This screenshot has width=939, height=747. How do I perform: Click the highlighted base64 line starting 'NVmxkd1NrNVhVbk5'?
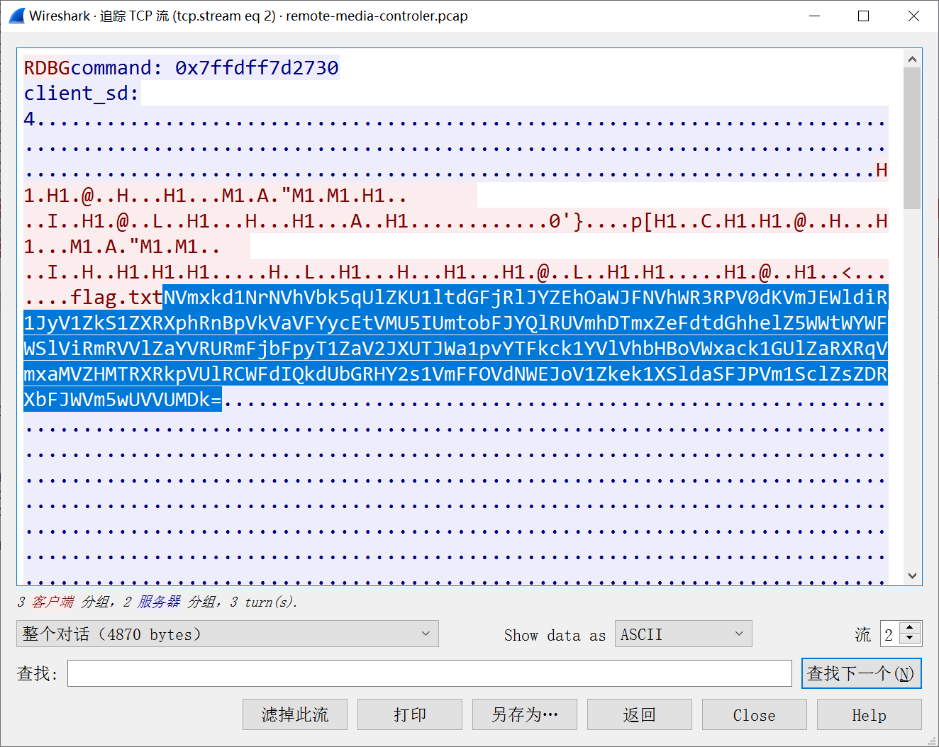point(526,298)
